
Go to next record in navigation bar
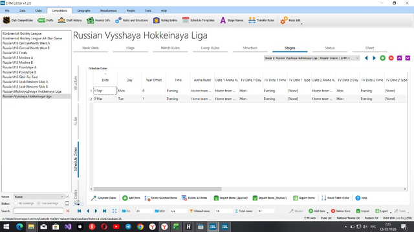click(96, 211)
